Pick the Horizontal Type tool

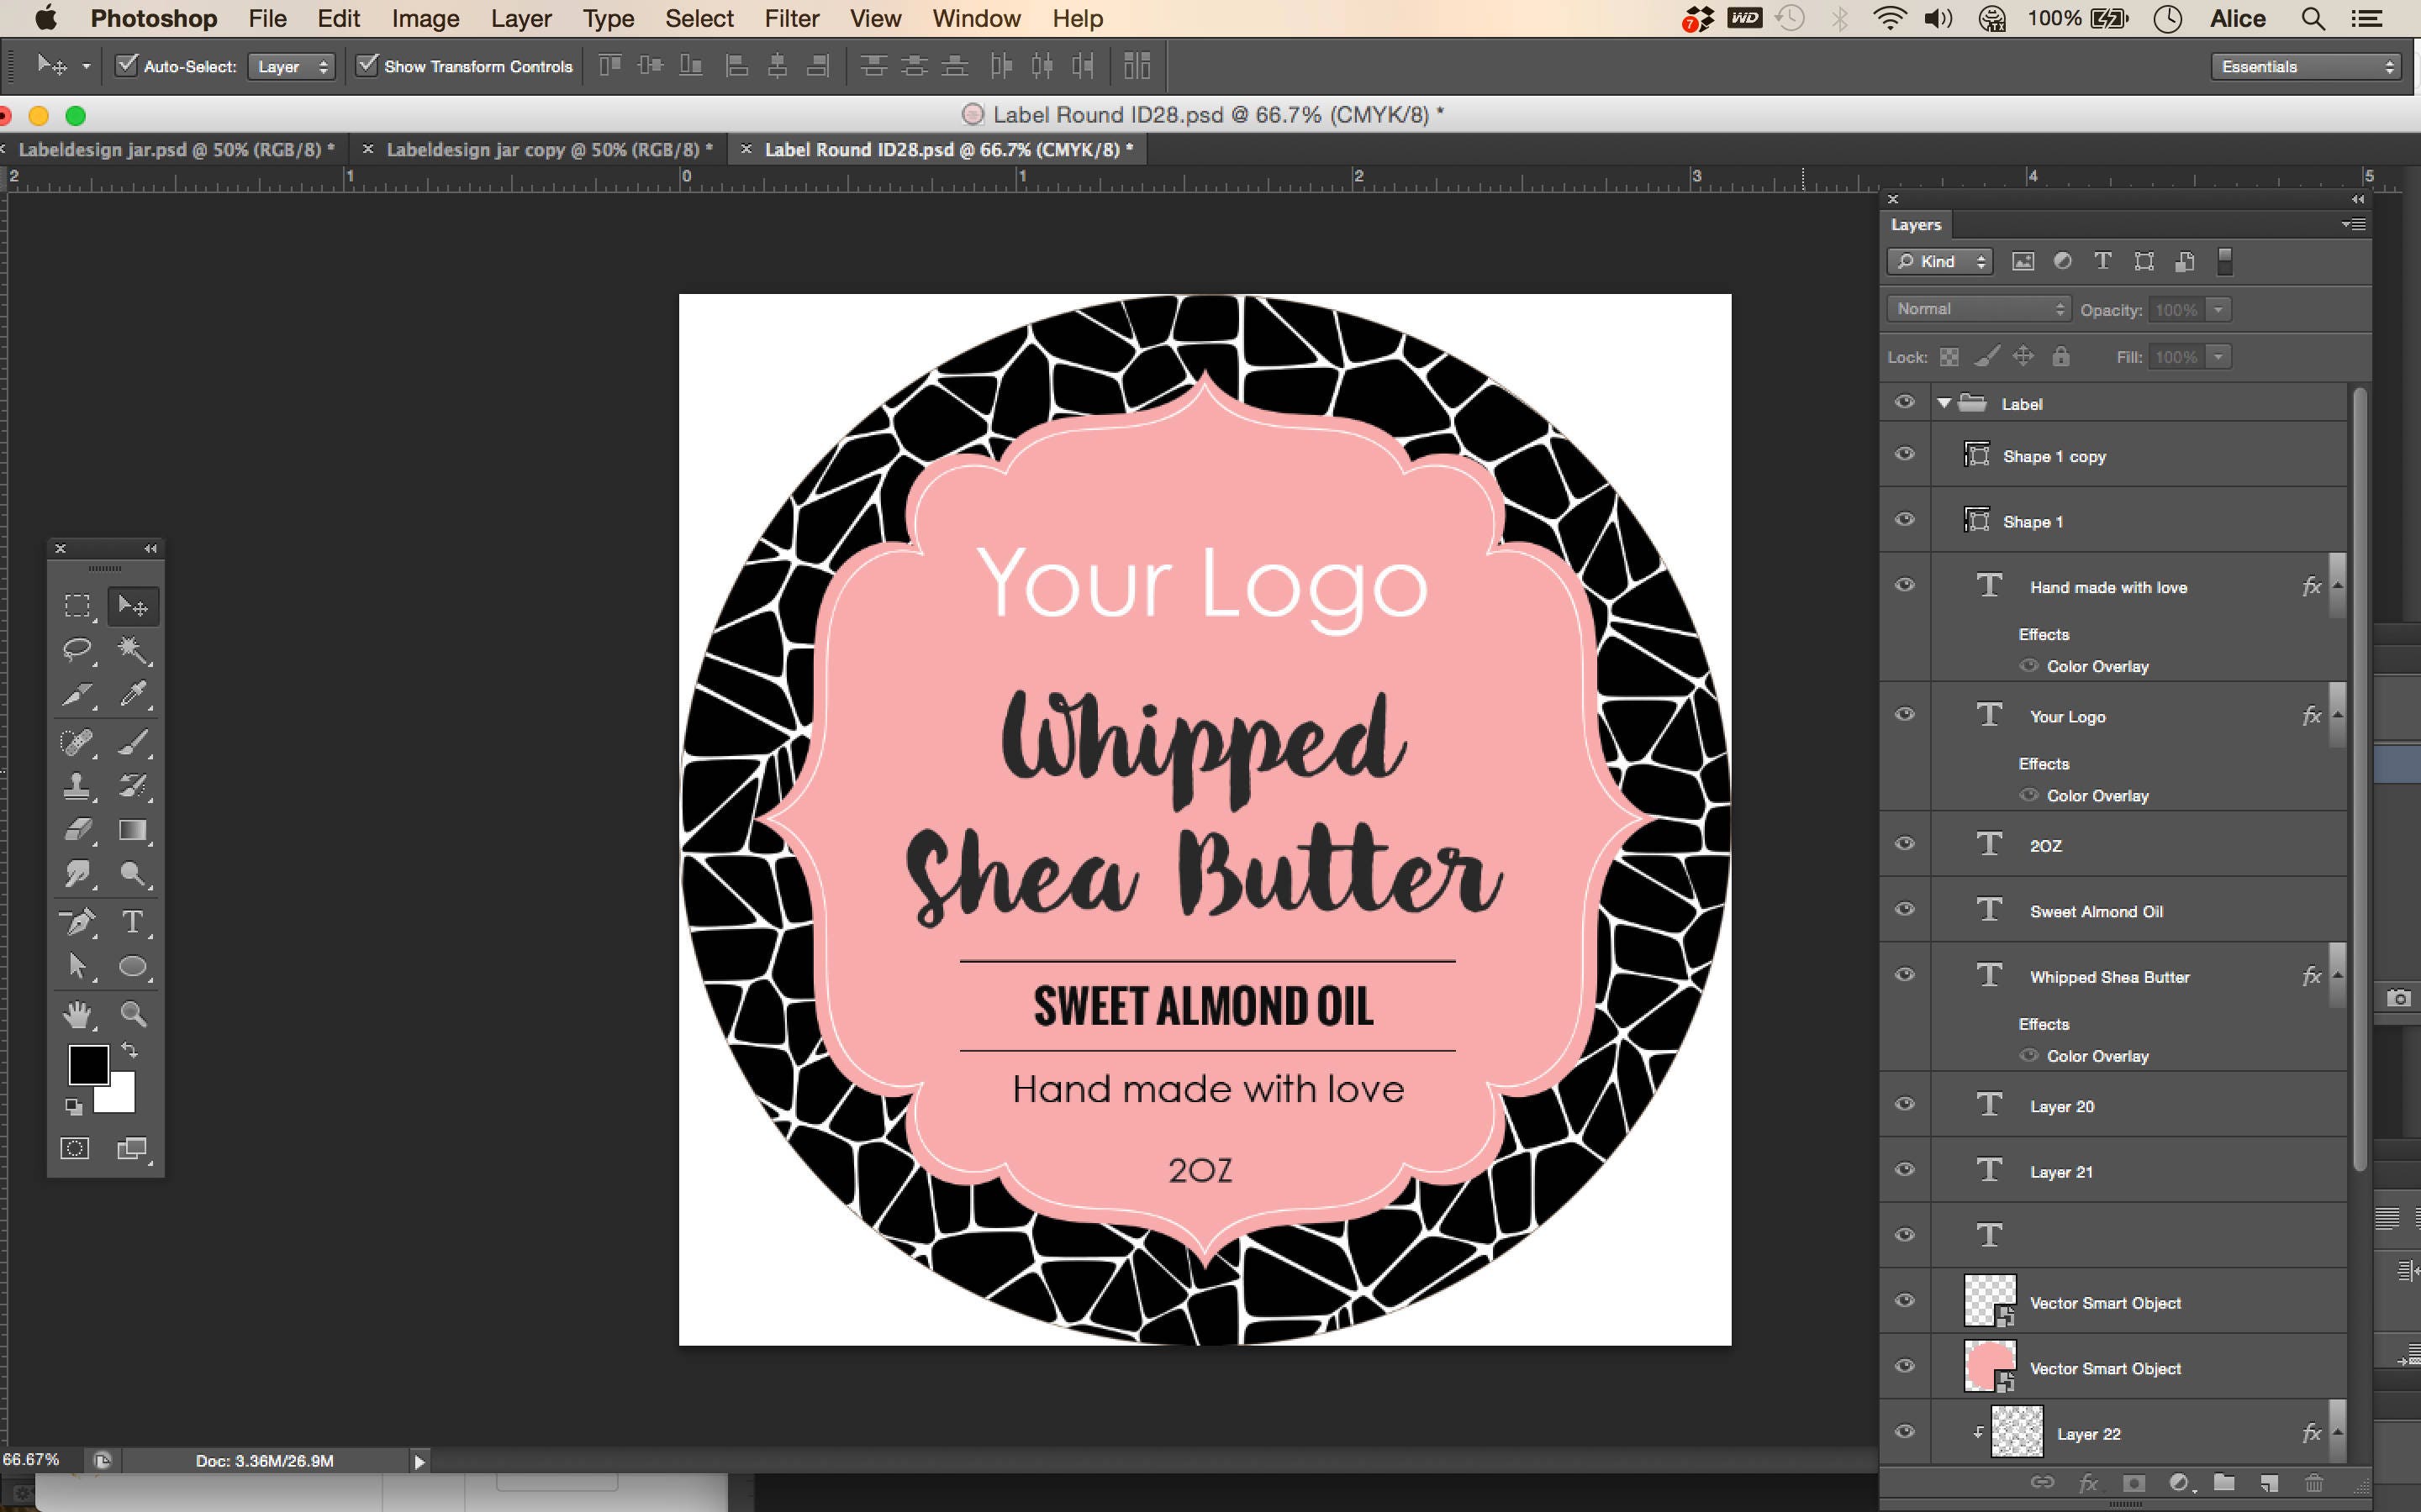(x=133, y=922)
